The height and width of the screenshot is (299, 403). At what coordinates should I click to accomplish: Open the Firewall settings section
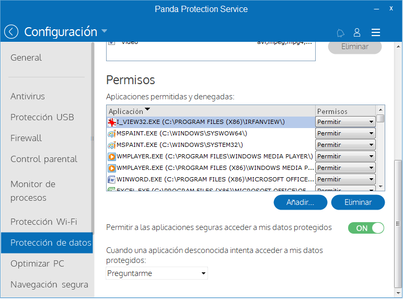[26, 138]
